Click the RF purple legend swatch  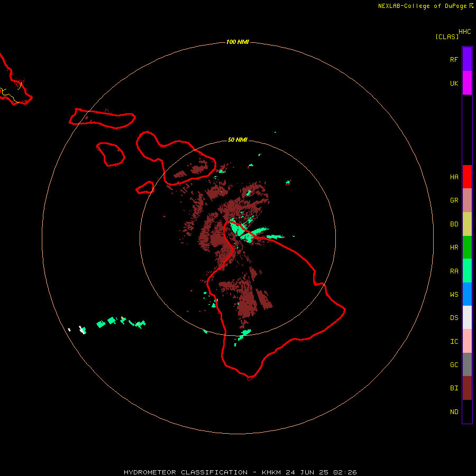tap(467, 59)
